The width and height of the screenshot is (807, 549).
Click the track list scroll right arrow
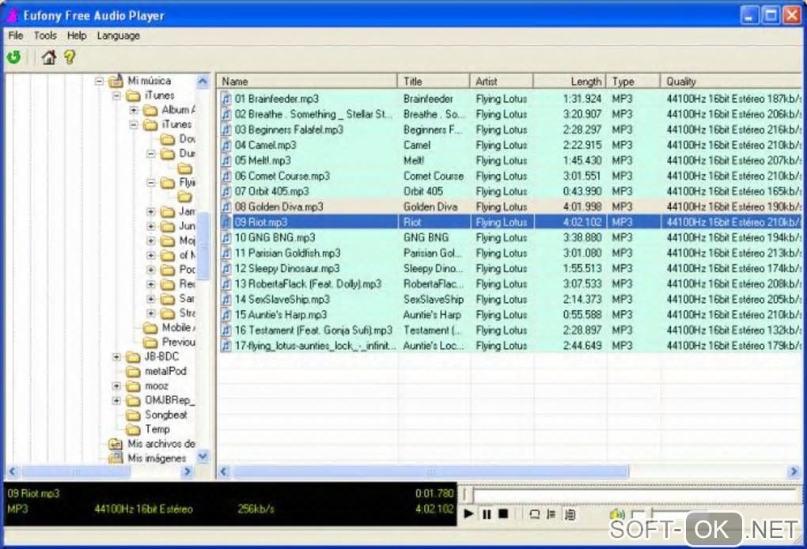tap(794, 471)
